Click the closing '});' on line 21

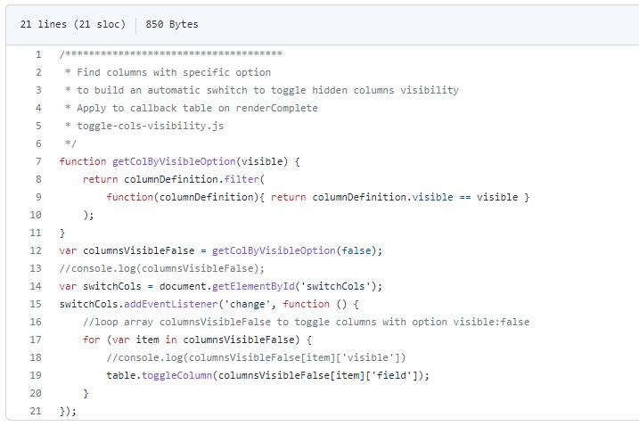tap(68, 411)
